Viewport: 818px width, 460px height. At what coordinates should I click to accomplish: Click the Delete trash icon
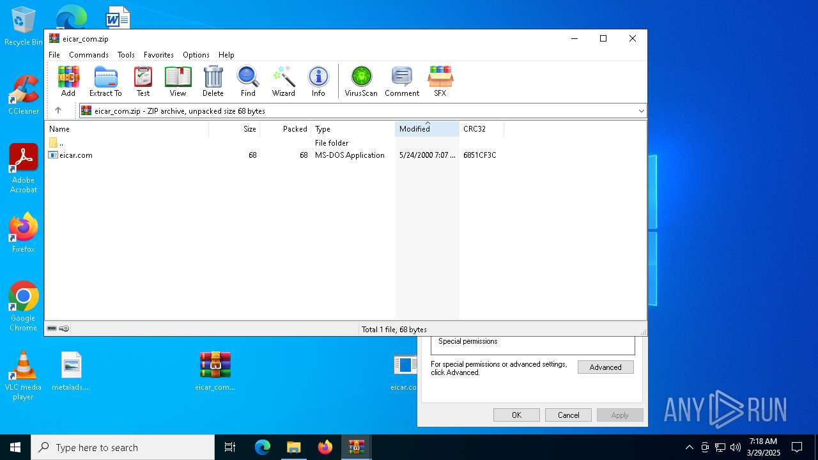point(213,81)
